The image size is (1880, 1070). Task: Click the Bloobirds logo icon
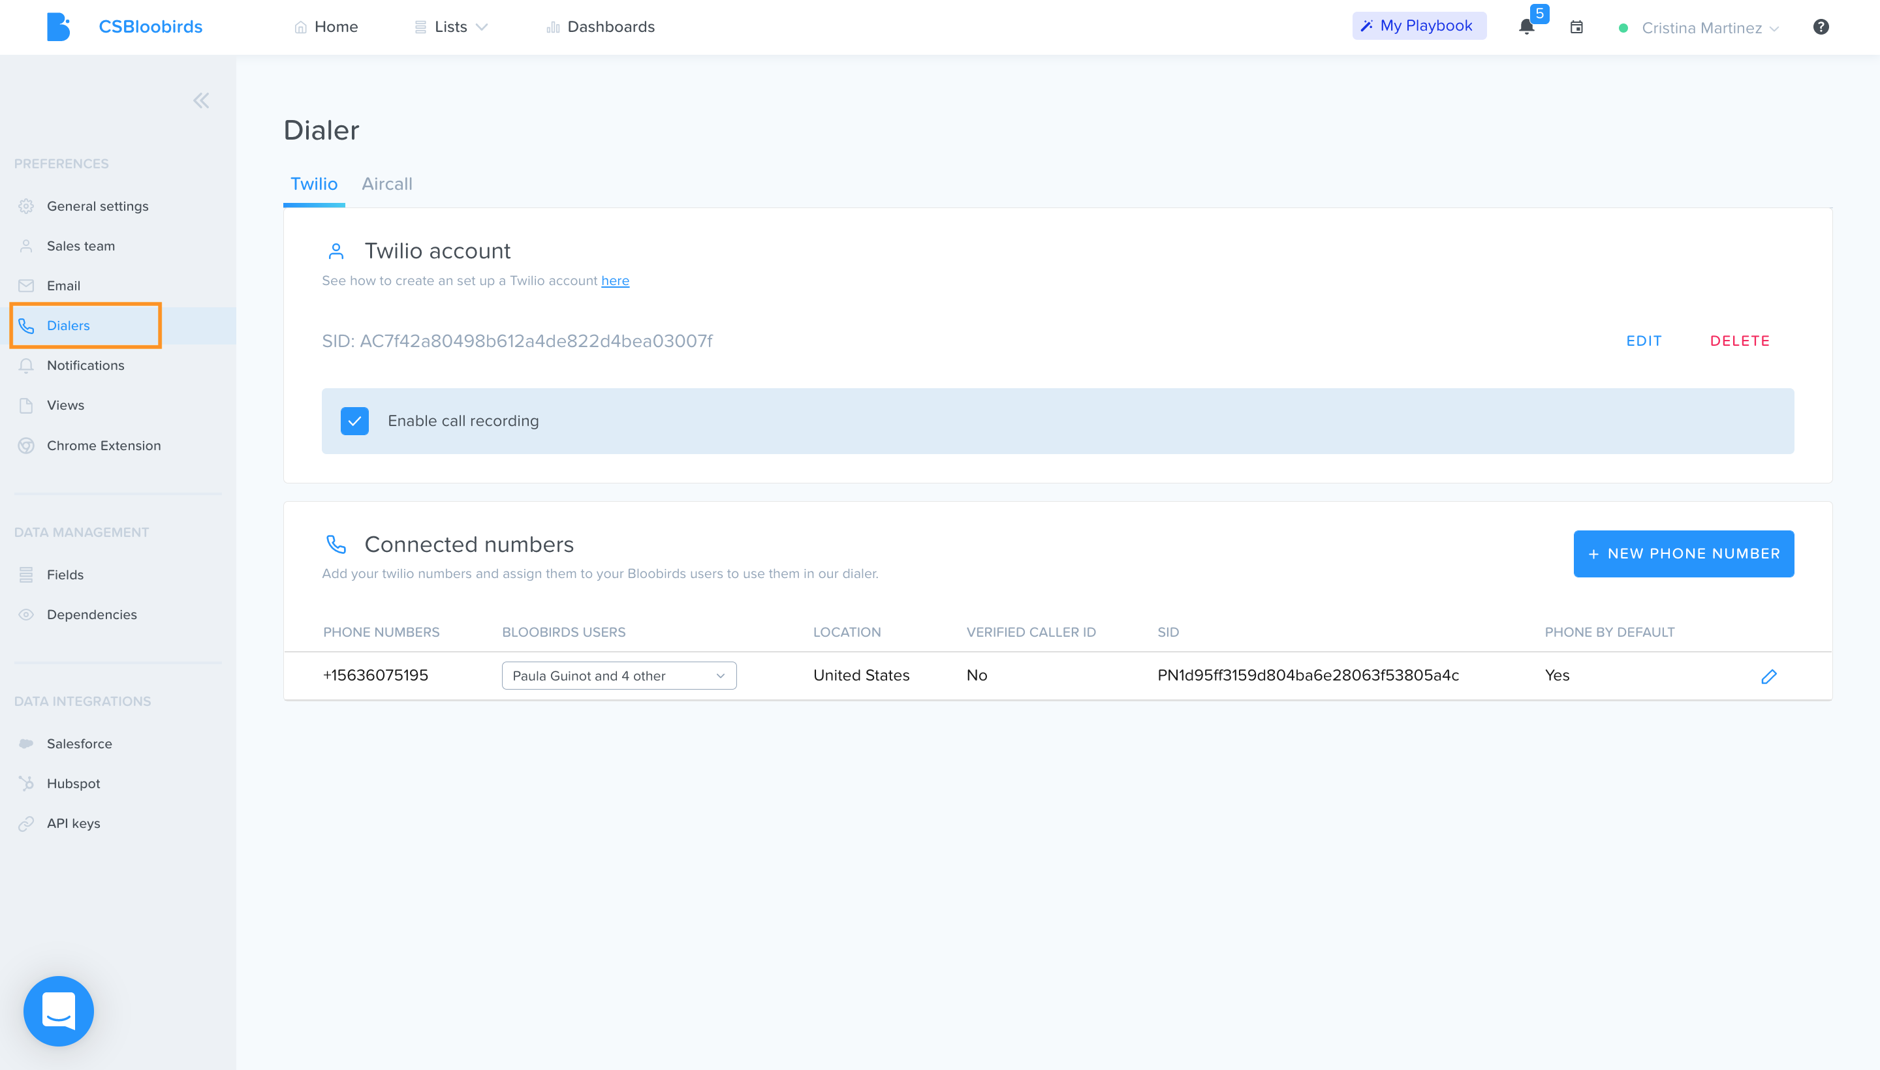tap(58, 27)
